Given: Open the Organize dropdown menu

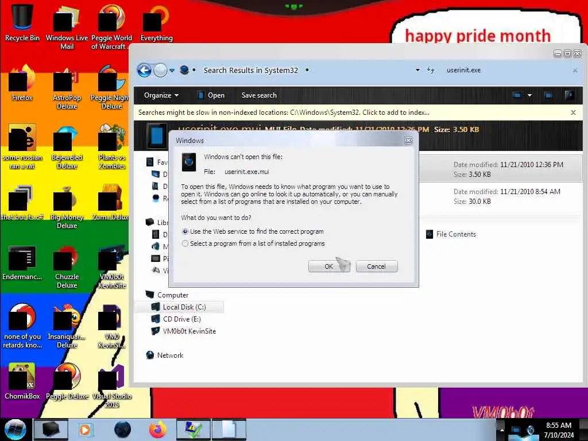Looking at the screenshot, I should [161, 95].
